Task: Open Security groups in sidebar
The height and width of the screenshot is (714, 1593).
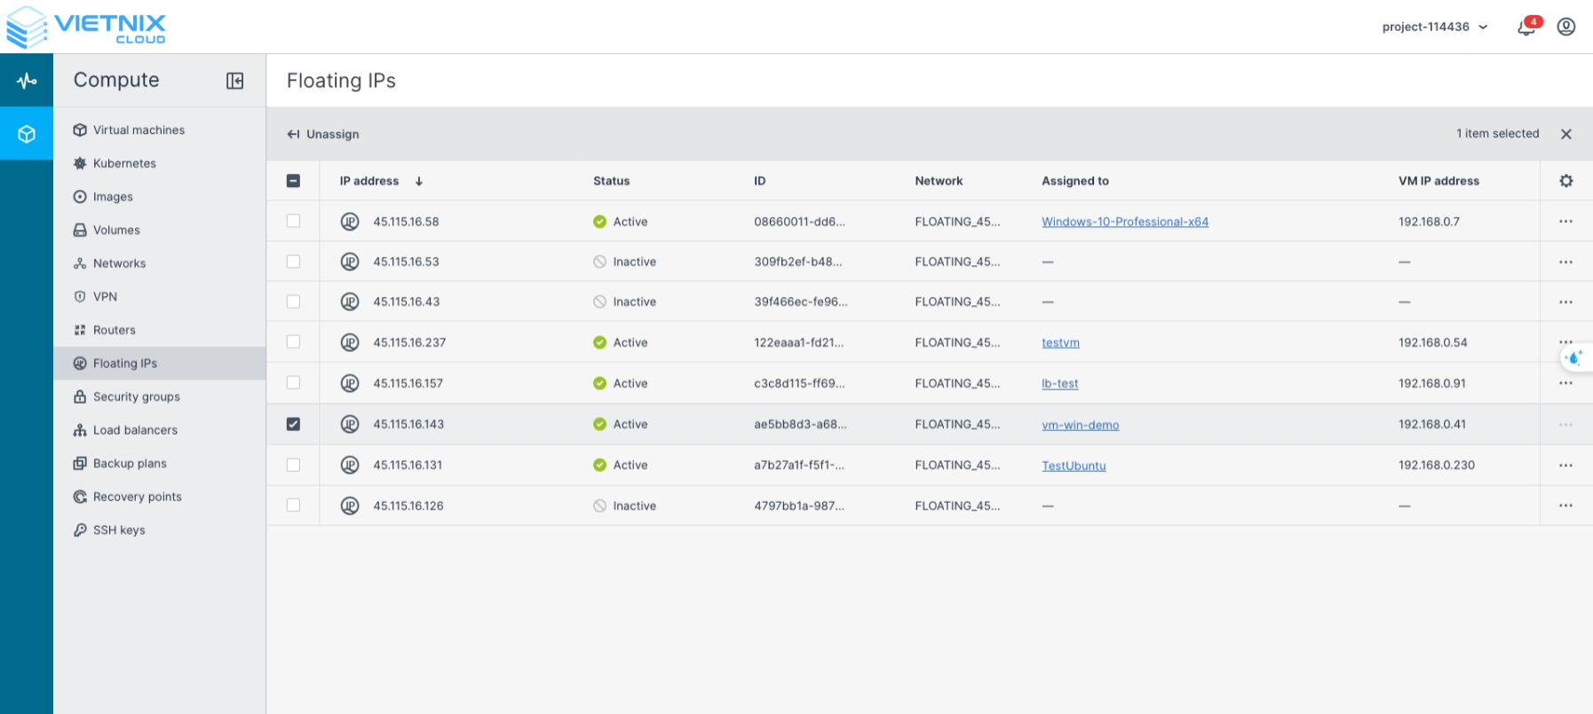Action: click(136, 397)
